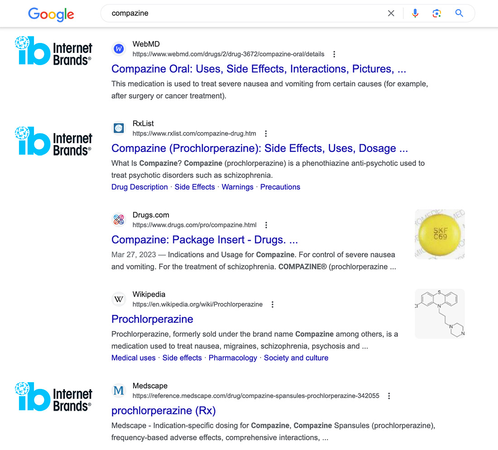Click the Wikipedia favicon

119,299
